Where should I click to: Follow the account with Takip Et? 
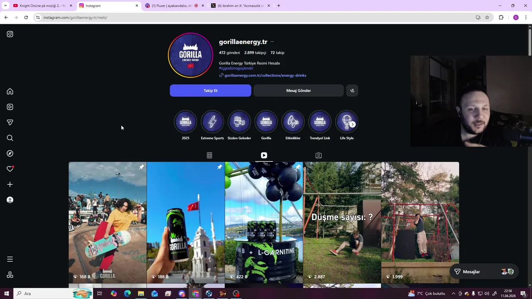[x=210, y=91]
